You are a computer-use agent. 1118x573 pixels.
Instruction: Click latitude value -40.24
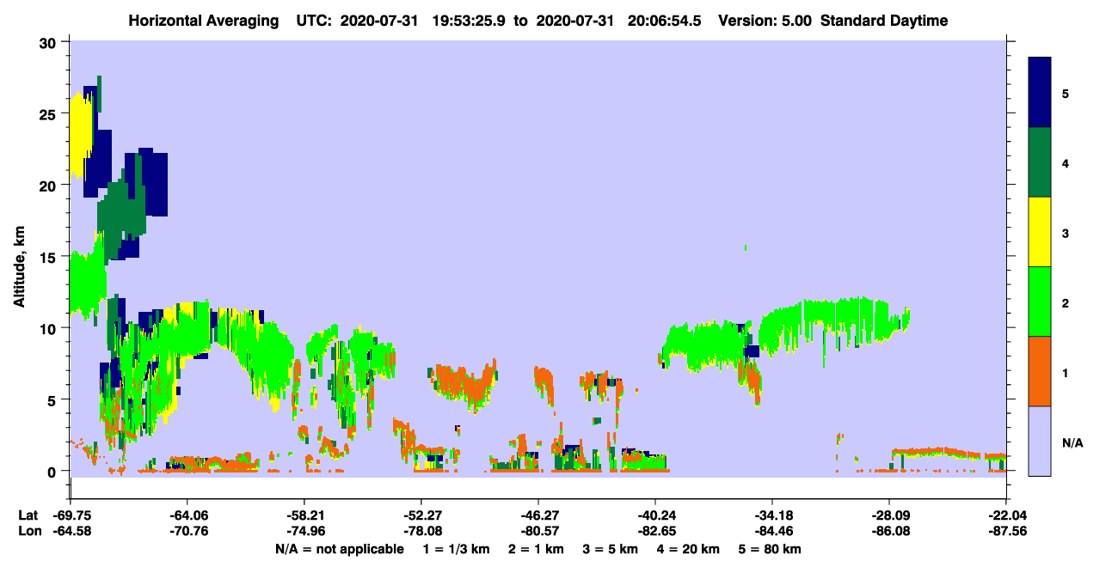pos(655,515)
